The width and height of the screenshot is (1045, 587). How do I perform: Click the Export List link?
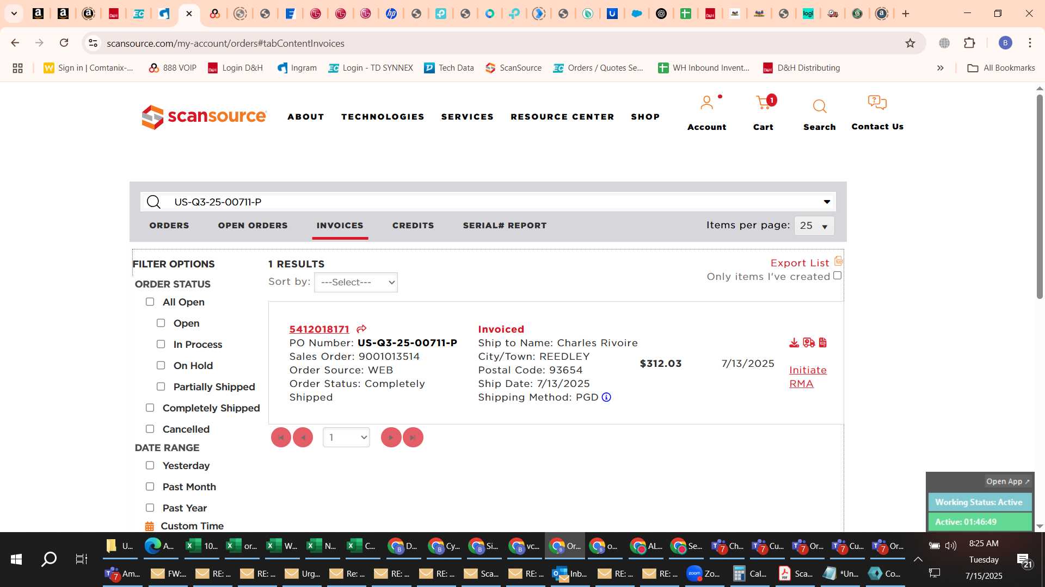click(800, 263)
